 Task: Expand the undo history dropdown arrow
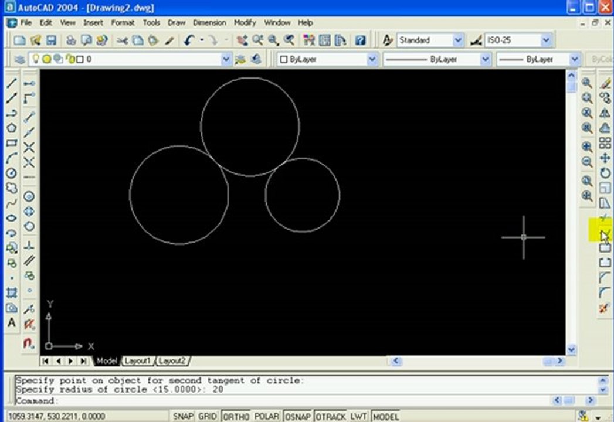202,40
